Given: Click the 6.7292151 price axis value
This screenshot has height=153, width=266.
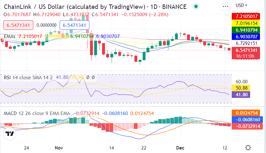Looking at the screenshot, I should coord(246,43).
